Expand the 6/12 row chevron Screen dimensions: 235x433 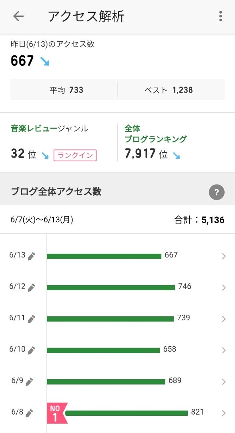pyautogui.click(x=224, y=288)
